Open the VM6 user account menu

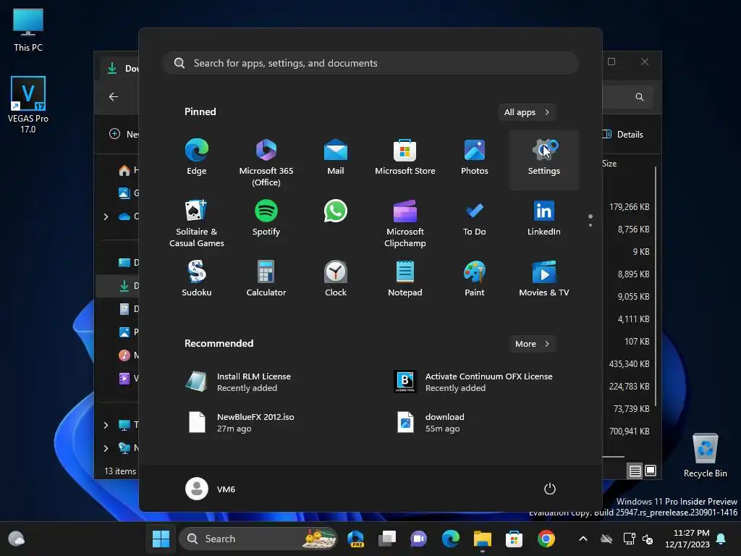tap(211, 489)
